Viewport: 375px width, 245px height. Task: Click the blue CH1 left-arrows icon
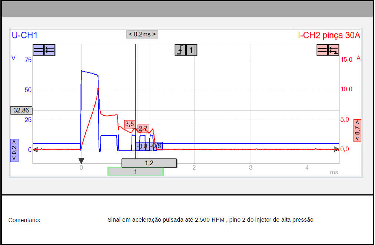(50, 50)
